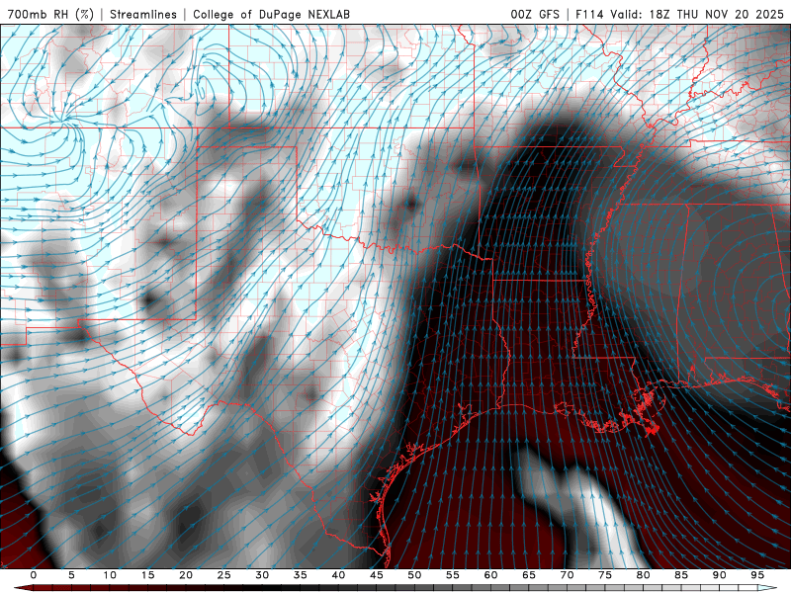Image resolution: width=791 pixels, height=593 pixels.
Task: Click the colorbar label "85"
Action: tap(681, 575)
